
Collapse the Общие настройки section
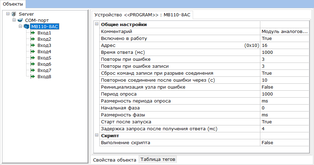pos(97,25)
